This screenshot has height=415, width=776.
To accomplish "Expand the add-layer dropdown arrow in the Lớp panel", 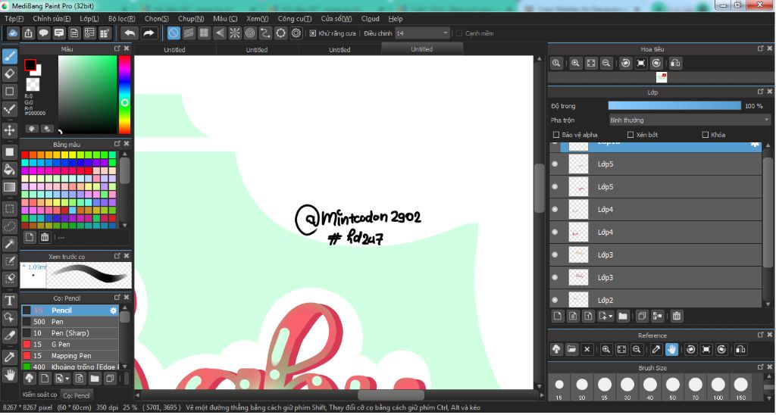I will click(612, 316).
